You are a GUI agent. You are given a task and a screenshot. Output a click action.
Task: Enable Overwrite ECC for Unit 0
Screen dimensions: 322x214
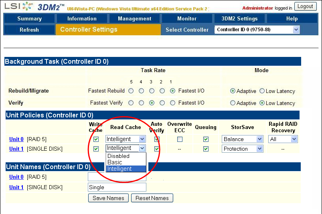click(x=180, y=139)
